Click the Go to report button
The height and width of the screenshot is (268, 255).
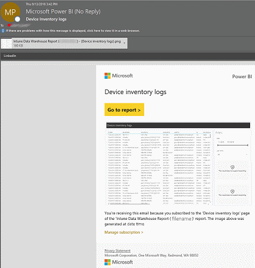coord(124,109)
